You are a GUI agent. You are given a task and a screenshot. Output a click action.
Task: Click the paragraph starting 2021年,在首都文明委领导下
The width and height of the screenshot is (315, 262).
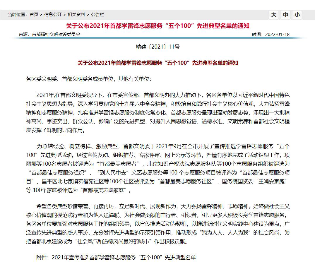pyautogui.click(x=158, y=112)
